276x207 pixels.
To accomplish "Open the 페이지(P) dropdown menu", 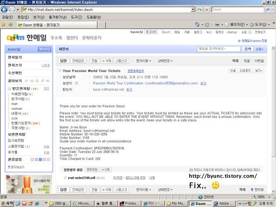I will coord(236,25).
